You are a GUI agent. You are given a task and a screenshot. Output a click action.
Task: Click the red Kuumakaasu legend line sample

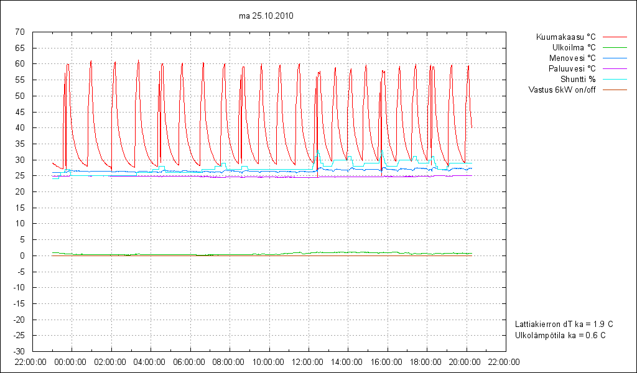[614, 37]
